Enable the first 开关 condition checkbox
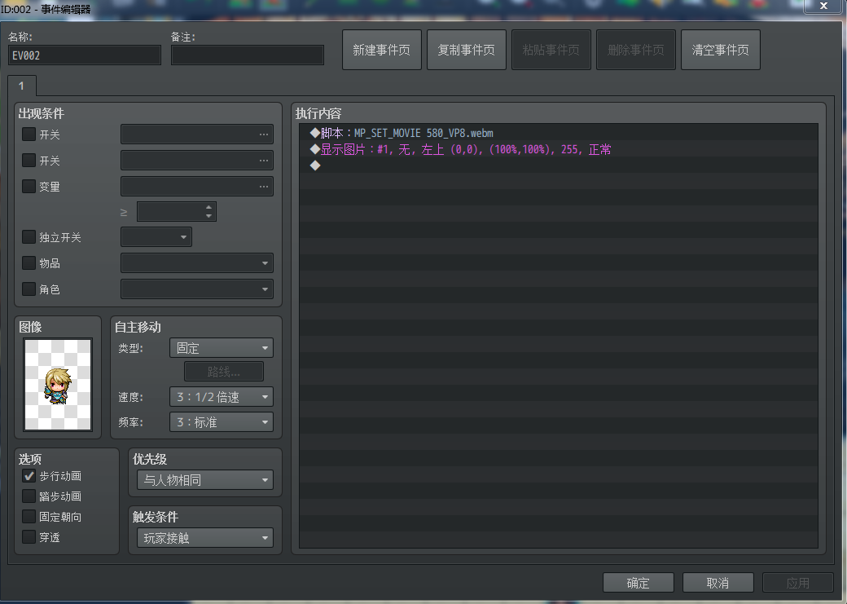 pos(29,134)
